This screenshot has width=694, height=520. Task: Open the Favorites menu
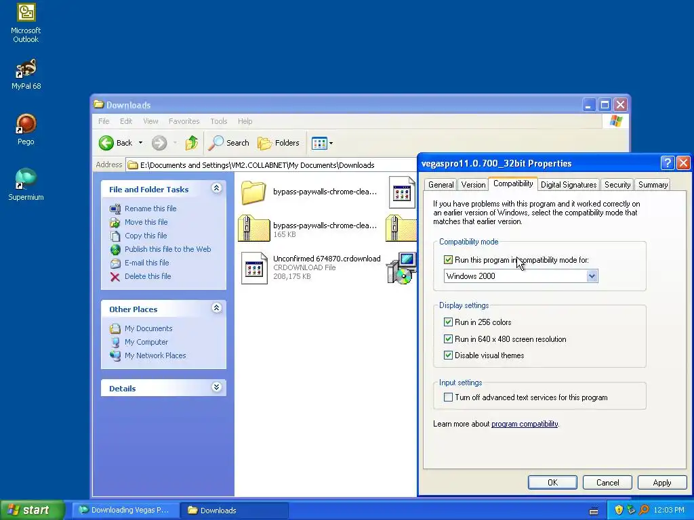pos(184,121)
